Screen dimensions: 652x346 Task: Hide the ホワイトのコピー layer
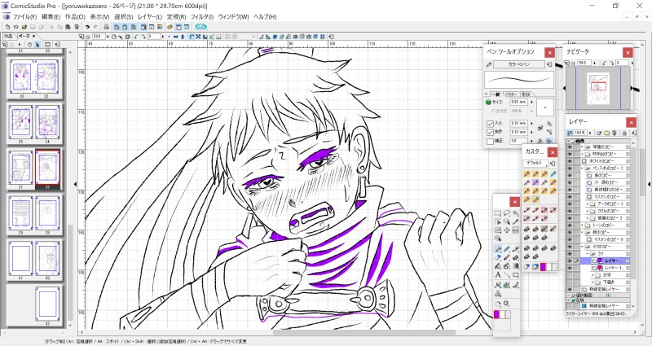click(x=570, y=161)
